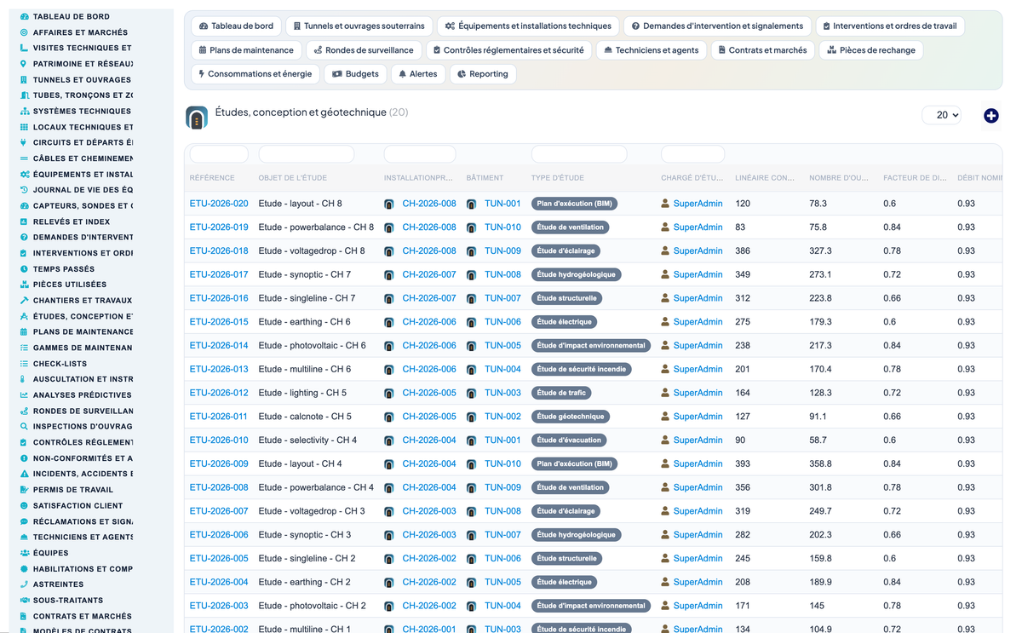1022x633 pixels.
Task: Open Tableau de bord top tab
Action: pos(236,26)
